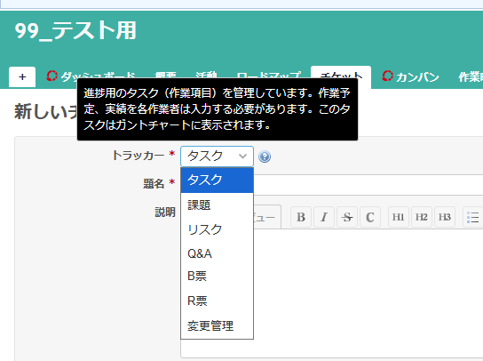Click the tracker help question-mark icon
Viewport: 483px width, 361px height.
[265, 156]
